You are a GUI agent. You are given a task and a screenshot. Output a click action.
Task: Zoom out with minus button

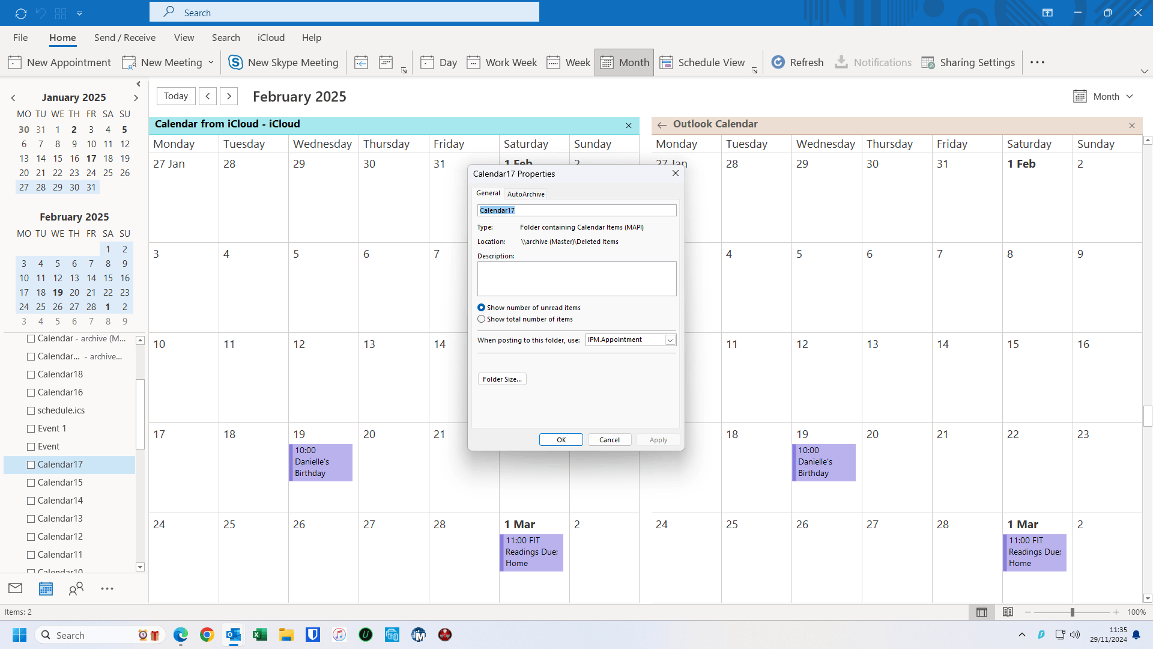coord(1027,612)
